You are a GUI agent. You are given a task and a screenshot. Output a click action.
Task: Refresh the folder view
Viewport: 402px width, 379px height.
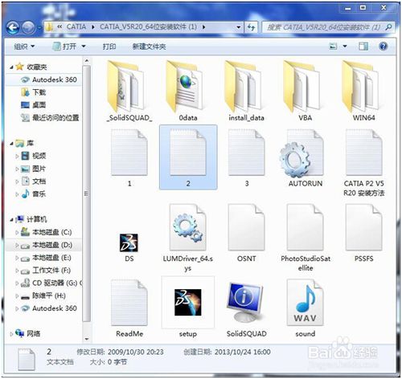point(251,27)
